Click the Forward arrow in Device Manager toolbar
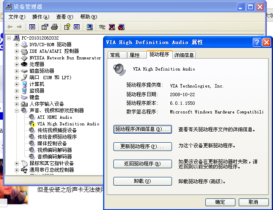Viewport: 273px width, 210px height. click(x=19, y=27)
